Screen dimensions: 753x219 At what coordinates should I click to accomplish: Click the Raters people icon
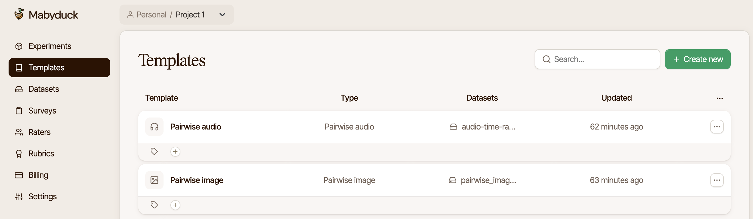pos(19,132)
